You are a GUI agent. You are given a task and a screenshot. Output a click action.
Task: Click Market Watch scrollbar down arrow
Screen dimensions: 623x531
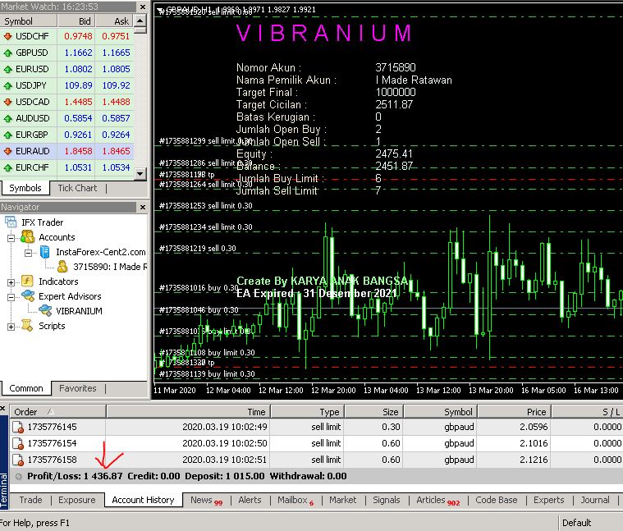coord(140,174)
